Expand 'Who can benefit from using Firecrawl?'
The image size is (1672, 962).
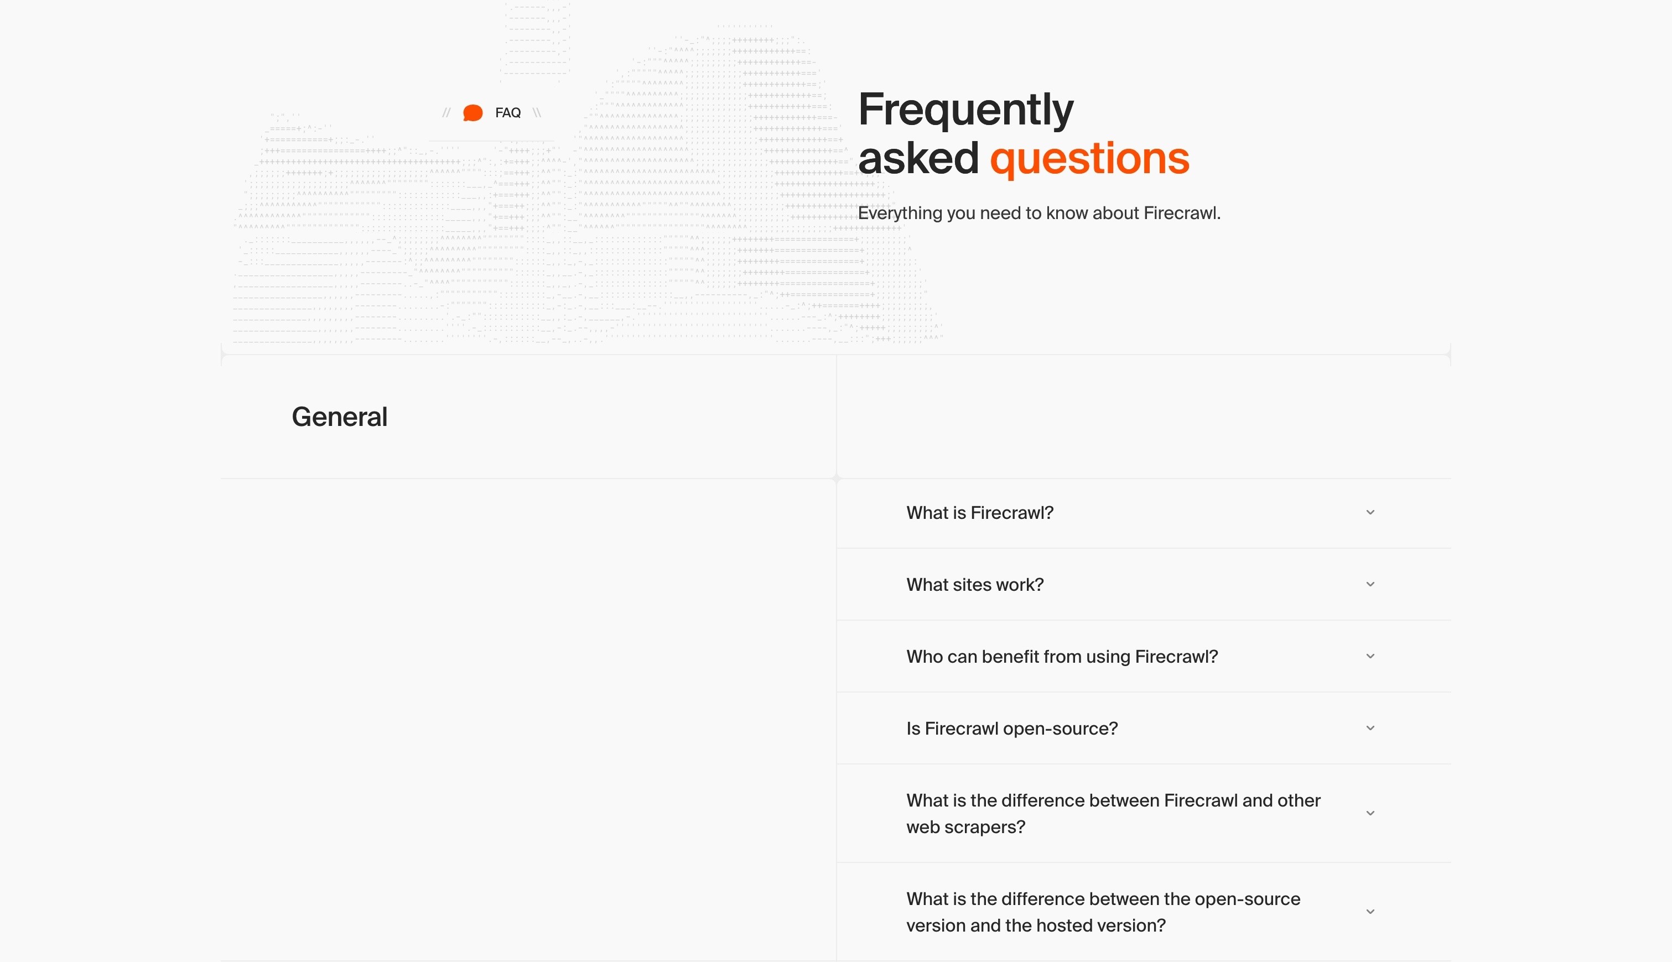(x=1370, y=656)
